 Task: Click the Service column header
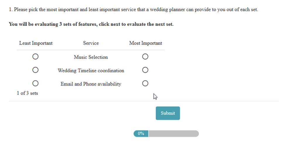point(91,43)
